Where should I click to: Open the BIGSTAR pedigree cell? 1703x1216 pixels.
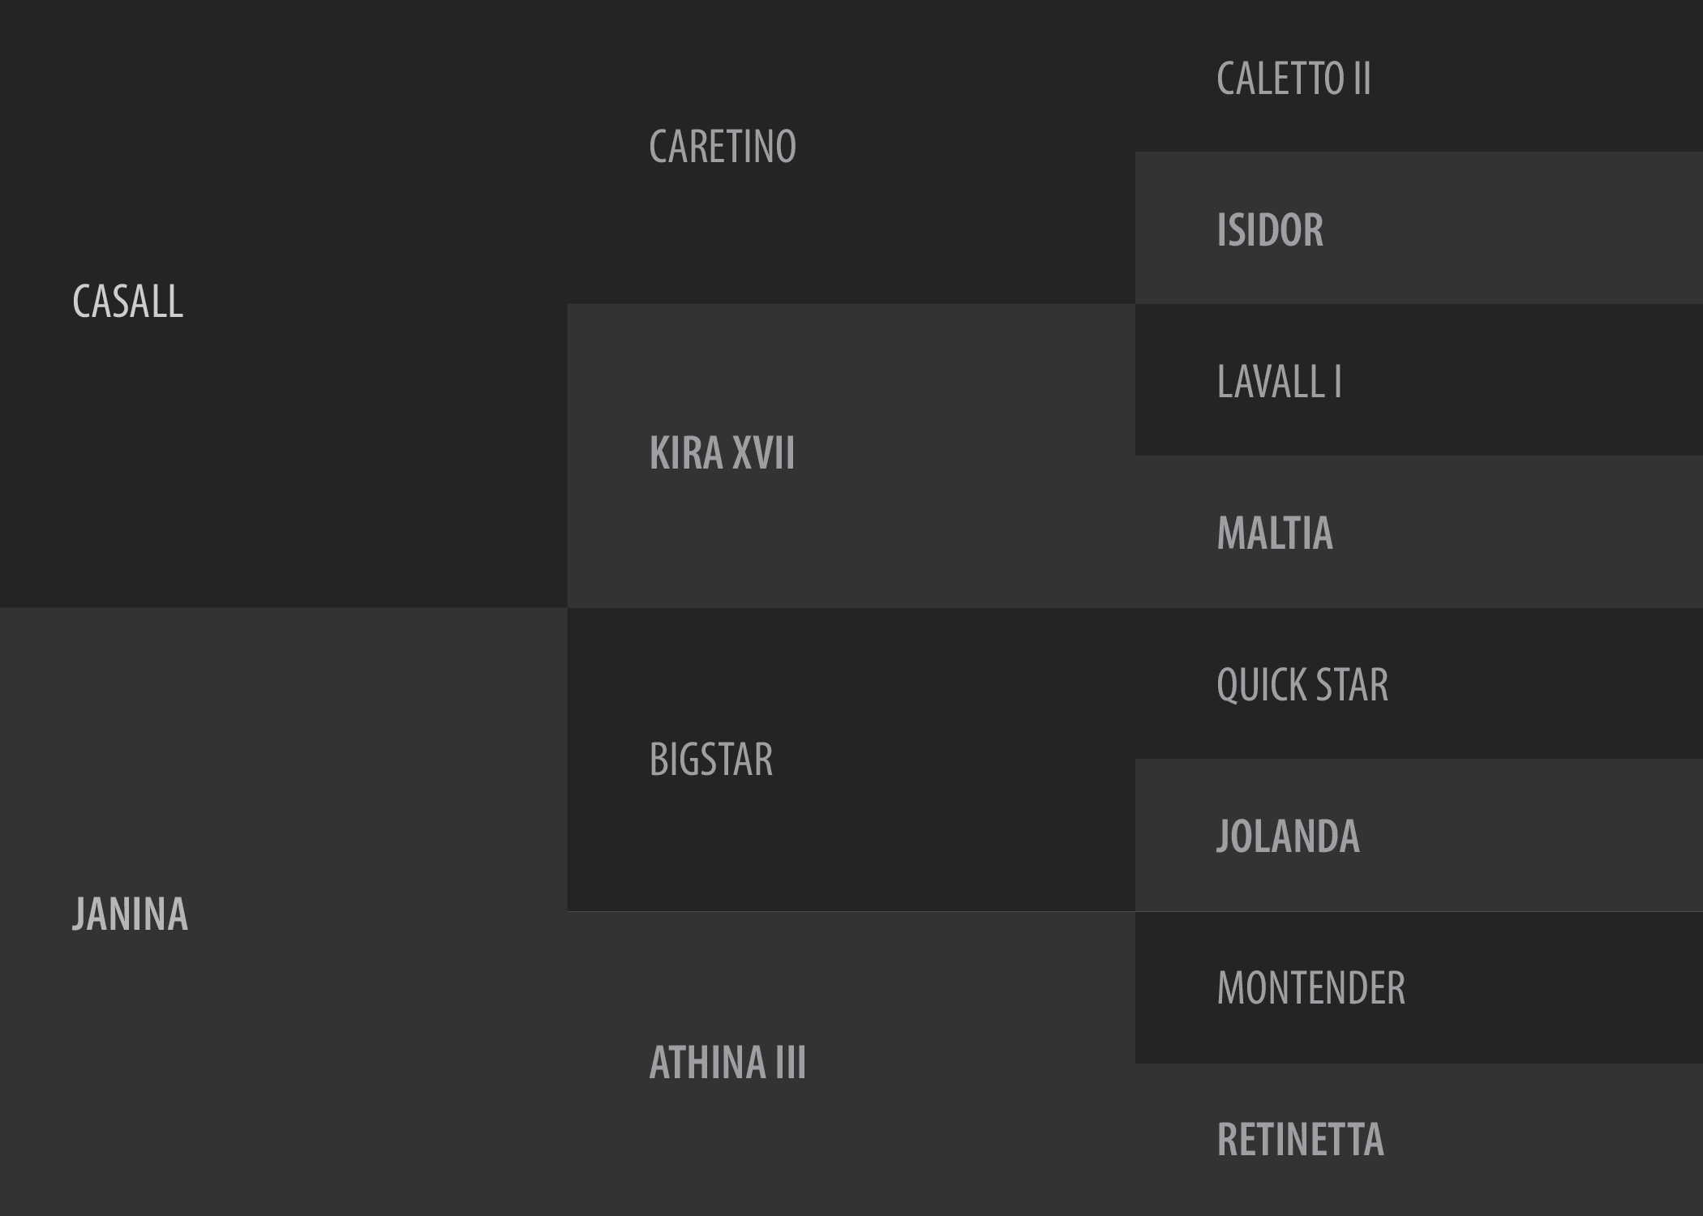coord(711,760)
